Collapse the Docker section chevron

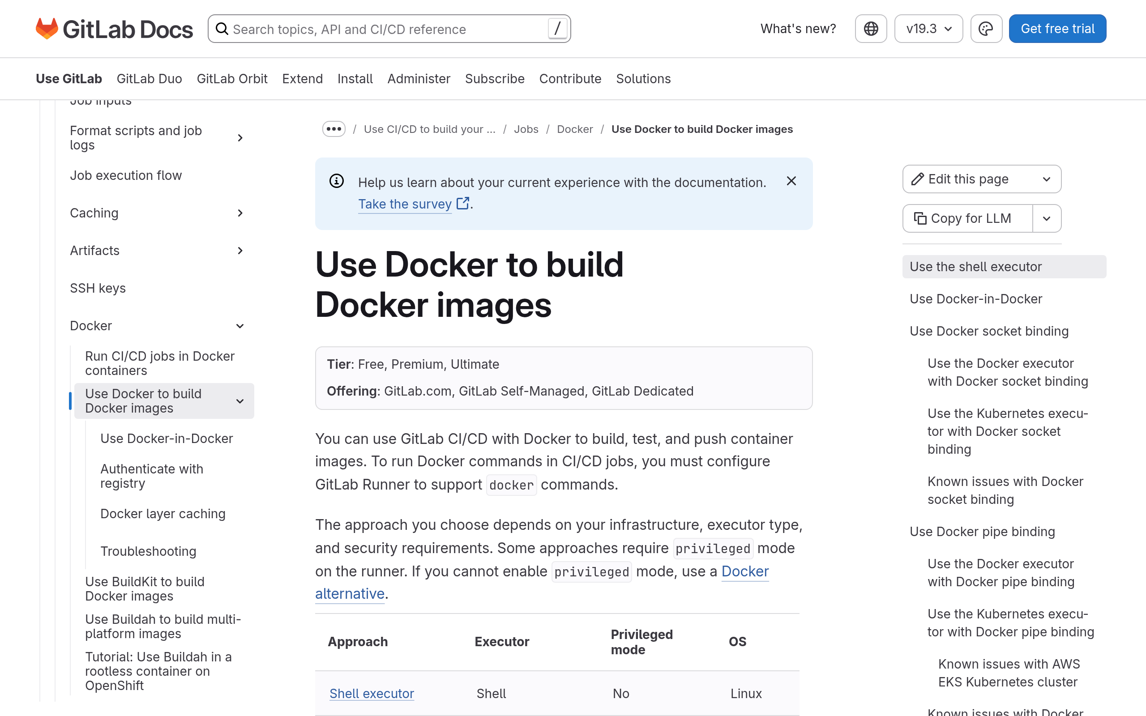click(x=240, y=326)
